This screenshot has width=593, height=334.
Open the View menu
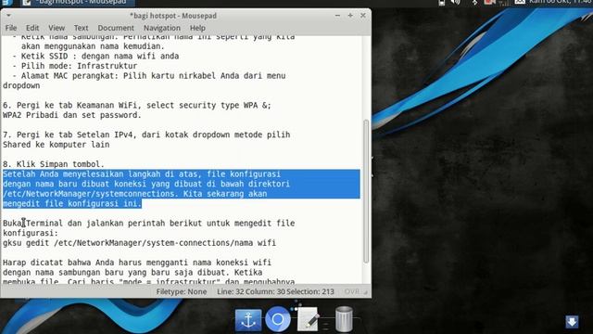click(x=57, y=28)
